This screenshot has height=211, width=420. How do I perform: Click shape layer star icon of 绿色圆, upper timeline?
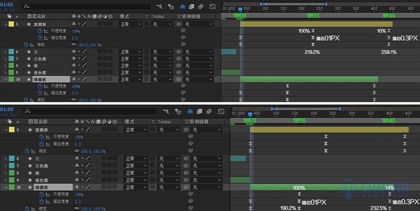pos(28,72)
